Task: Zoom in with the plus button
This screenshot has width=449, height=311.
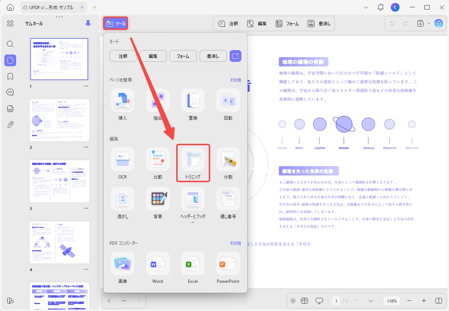Action: (x=424, y=301)
